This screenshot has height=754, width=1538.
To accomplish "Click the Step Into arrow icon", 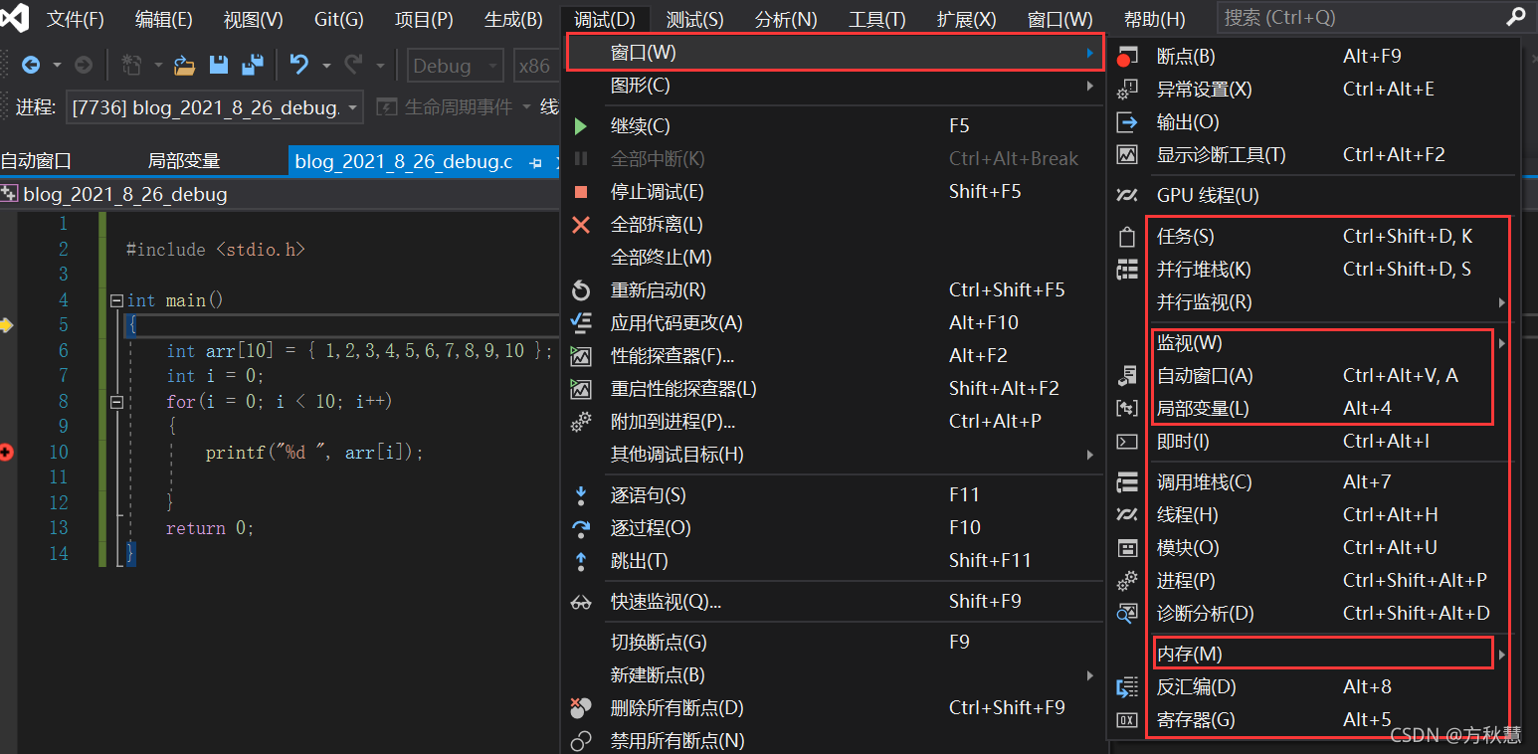I will click(581, 495).
